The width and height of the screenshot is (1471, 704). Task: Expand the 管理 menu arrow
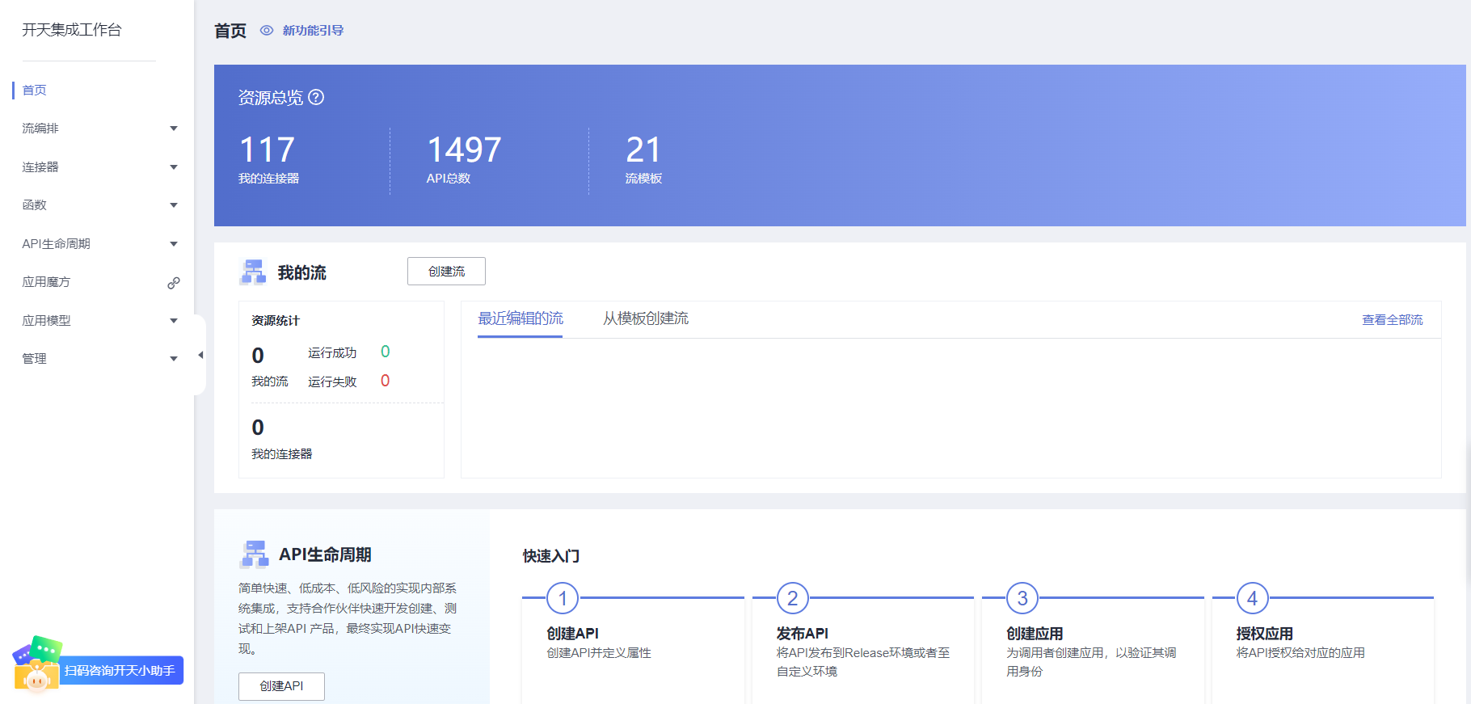tap(174, 359)
